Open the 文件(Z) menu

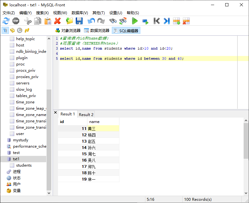click(x=9, y=13)
